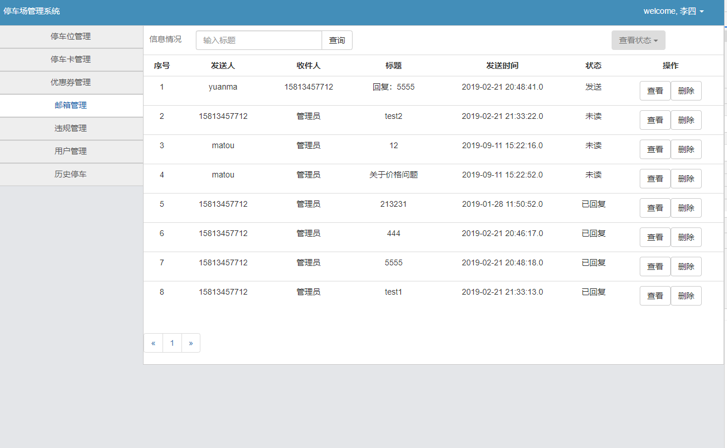Select 用户管理 in the sidebar
The height and width of the screenshot is (448, 727).
(x=71, y=151)
